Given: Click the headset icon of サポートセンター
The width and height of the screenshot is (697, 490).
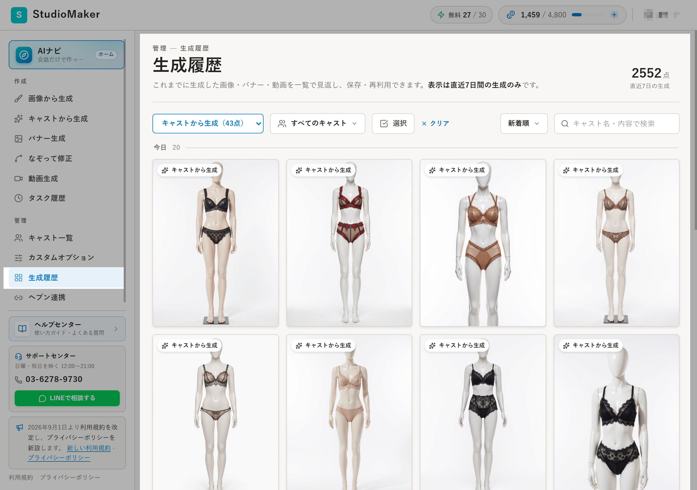Looking at the screenshot, I should (x=19, y=356).
